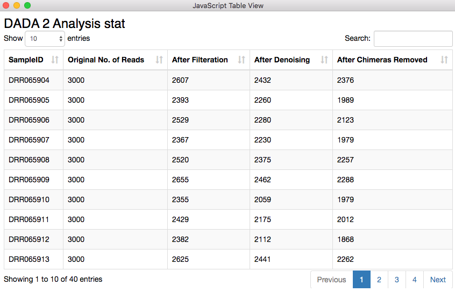Sort by Original No. of Reads arrows
The height and width of the screenshot is (292, 455).
click(159, 60)
